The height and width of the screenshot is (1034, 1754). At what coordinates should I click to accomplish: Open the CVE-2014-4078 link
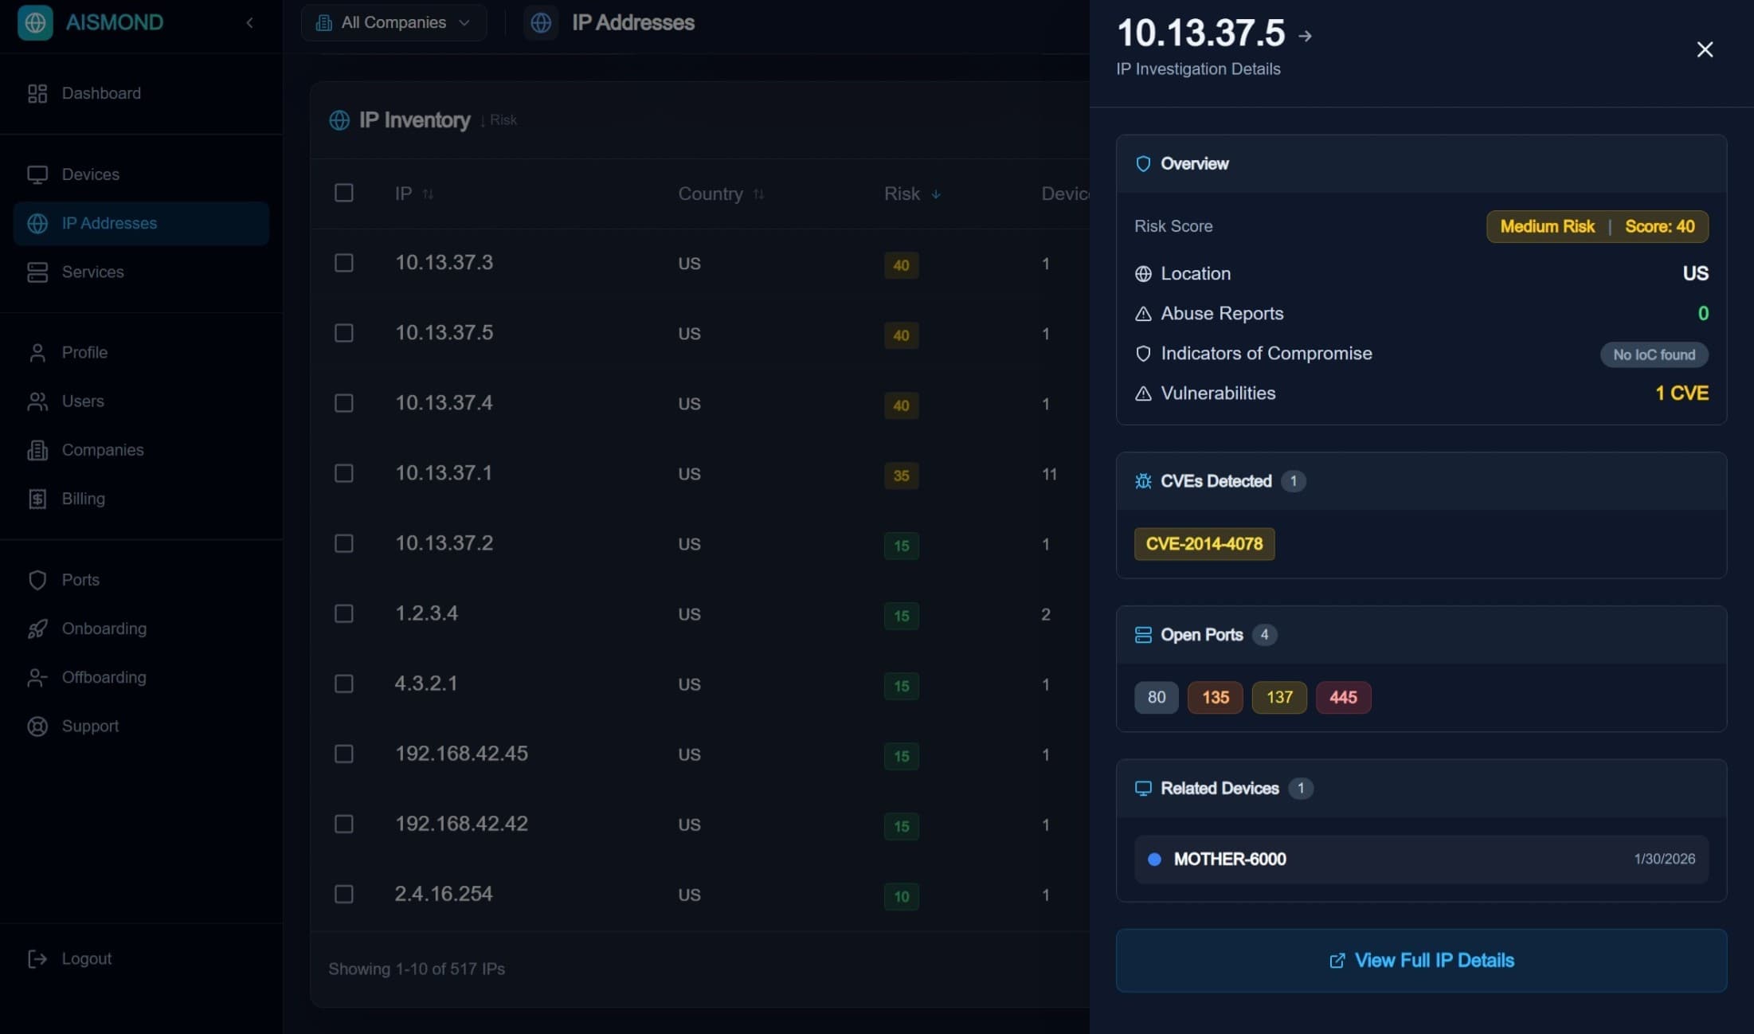(1204, 544)
